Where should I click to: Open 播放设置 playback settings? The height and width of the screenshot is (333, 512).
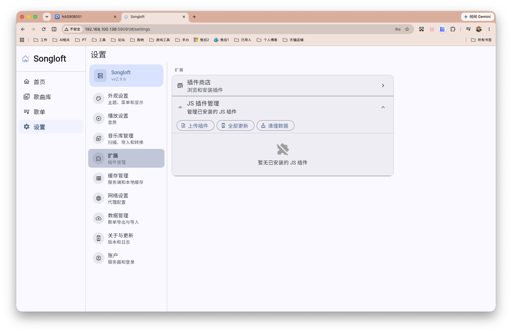point(126,119)
